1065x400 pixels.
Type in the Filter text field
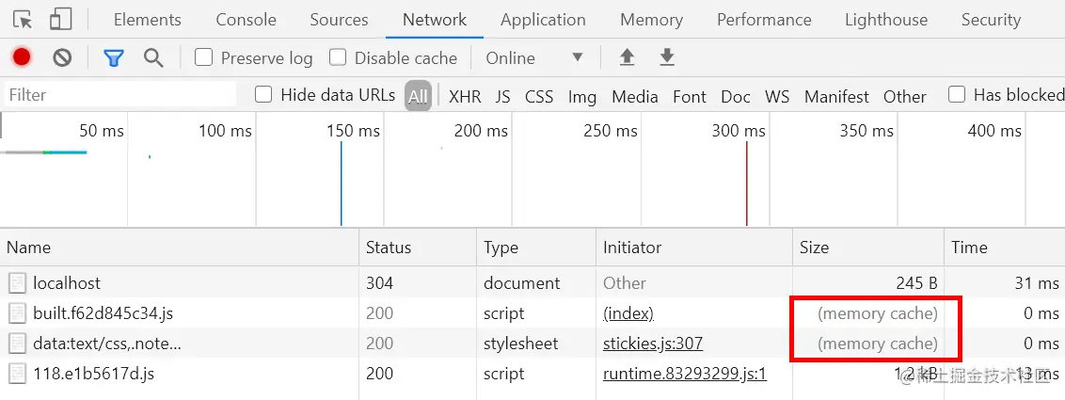pos(120,95)
